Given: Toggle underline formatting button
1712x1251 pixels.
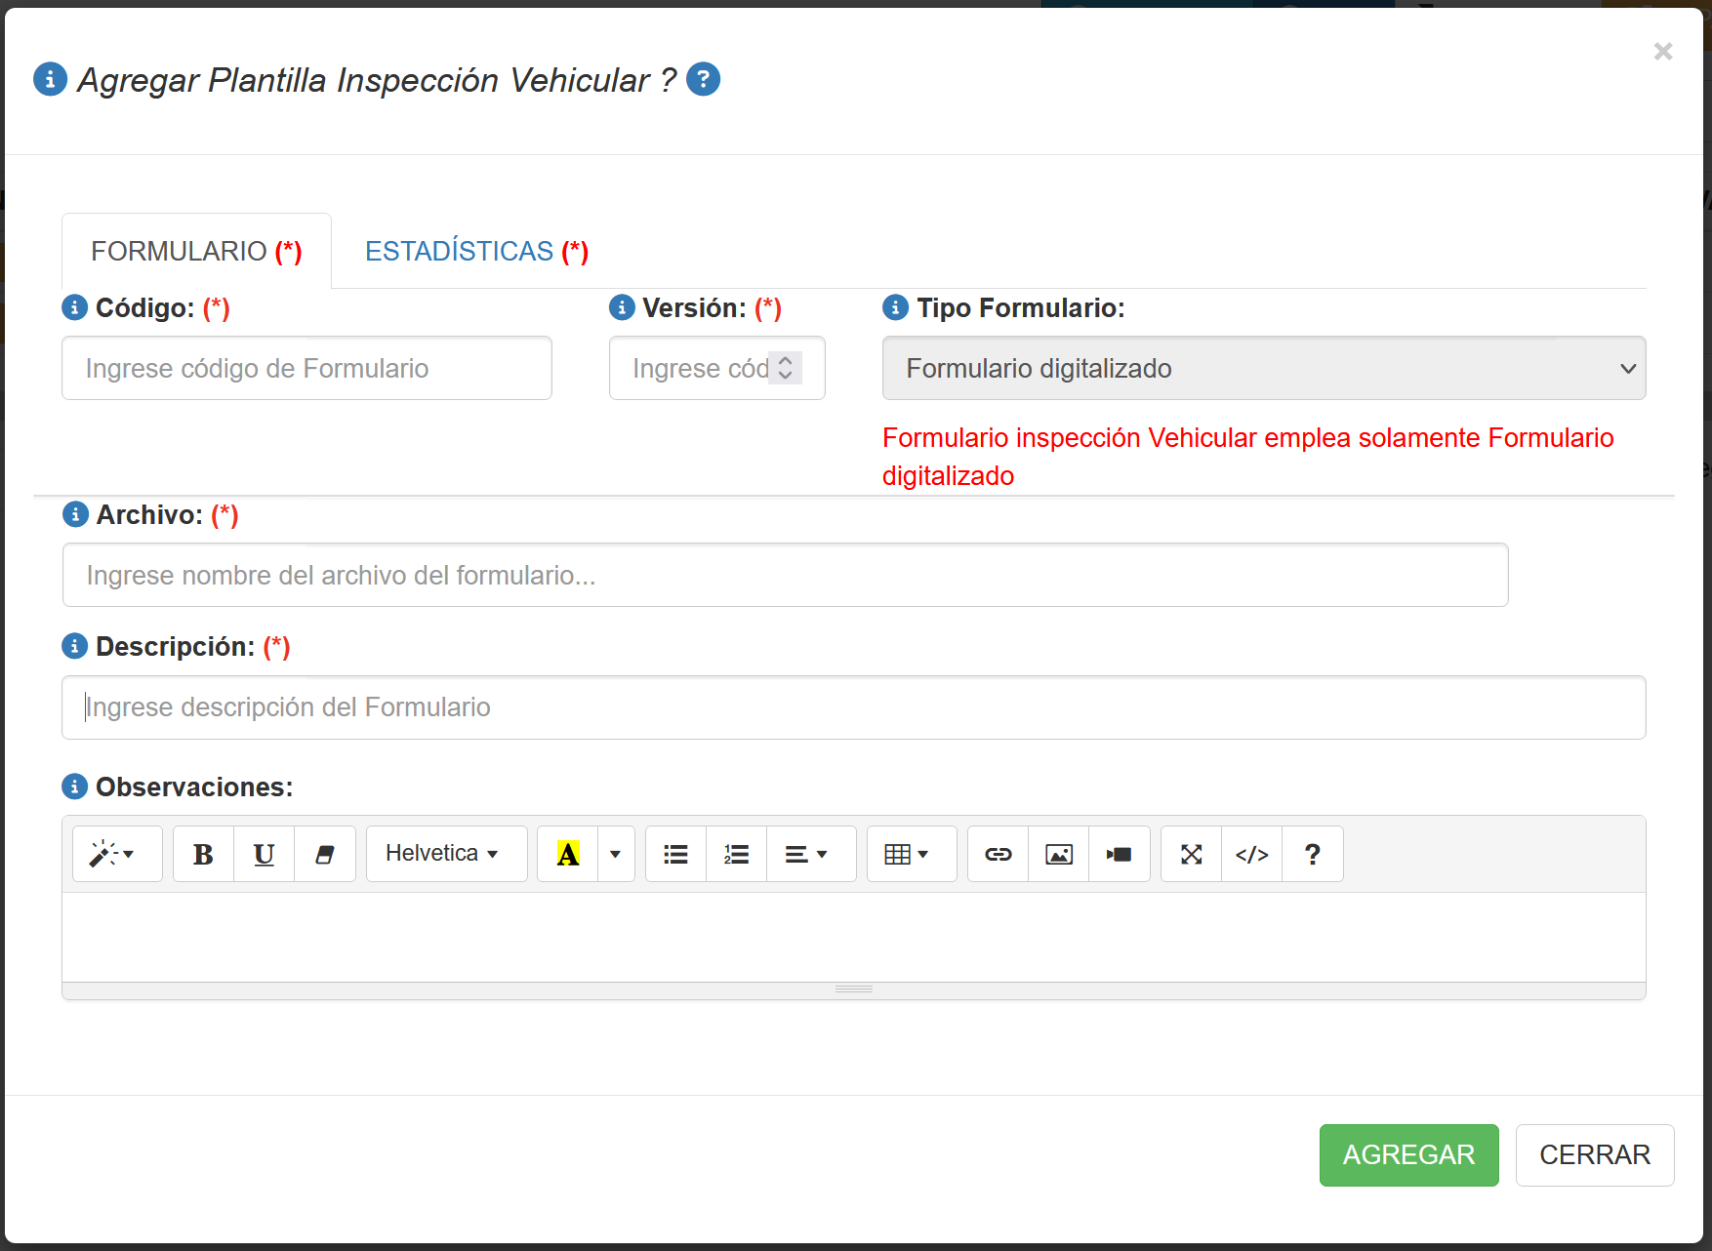Looking at the screenshot, I should (x=264, y=855).
